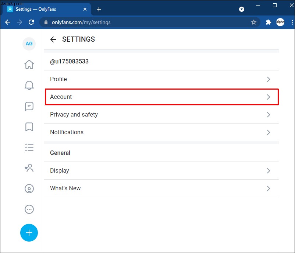The height and width of the screenshot is (253, 295).
Task: Reload the page
Action: coord(31,22)
